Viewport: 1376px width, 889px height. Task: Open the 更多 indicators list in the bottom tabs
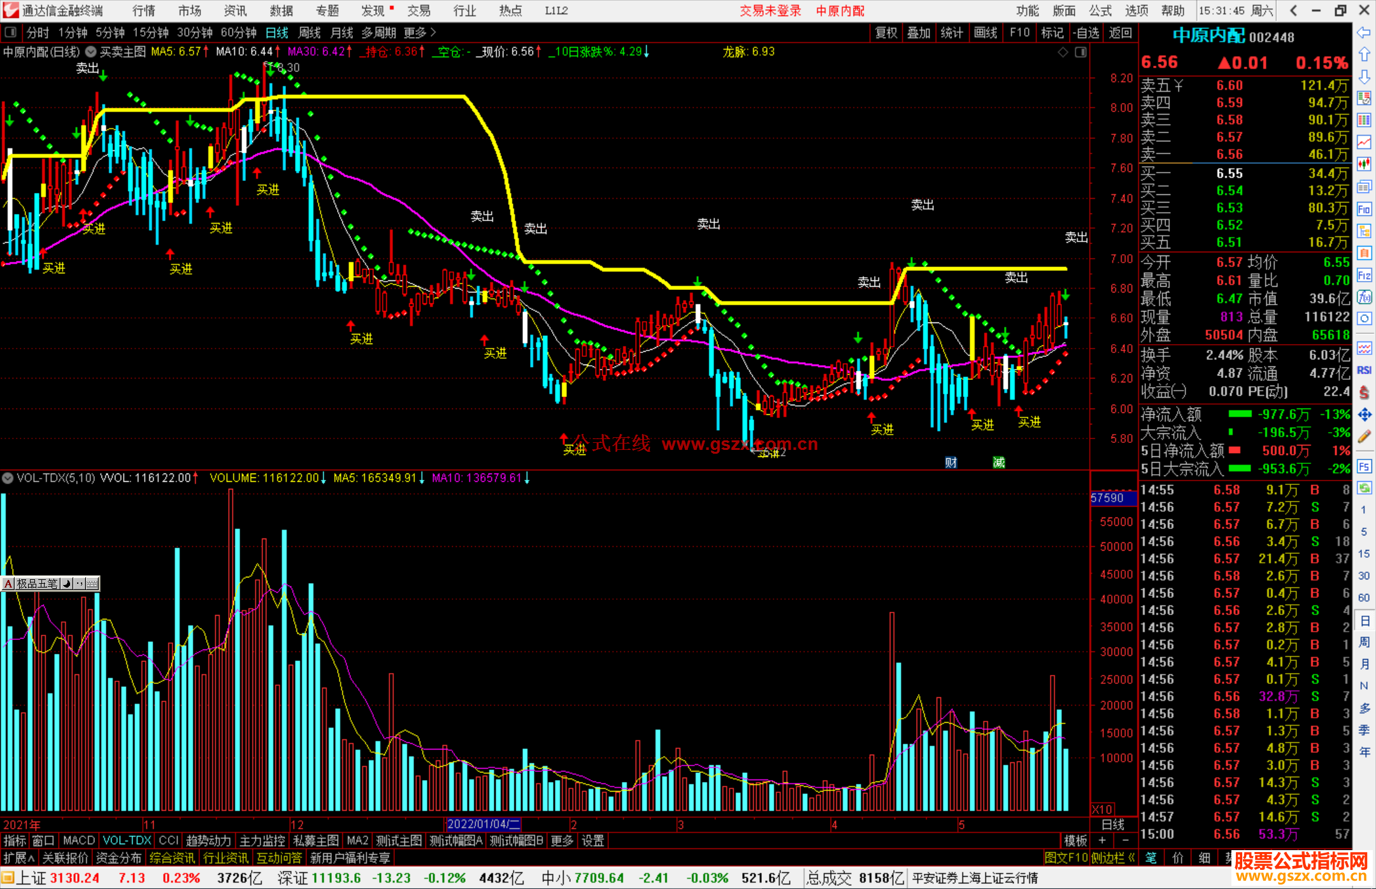562,841
